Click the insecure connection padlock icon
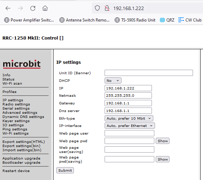 pos(107,8)
